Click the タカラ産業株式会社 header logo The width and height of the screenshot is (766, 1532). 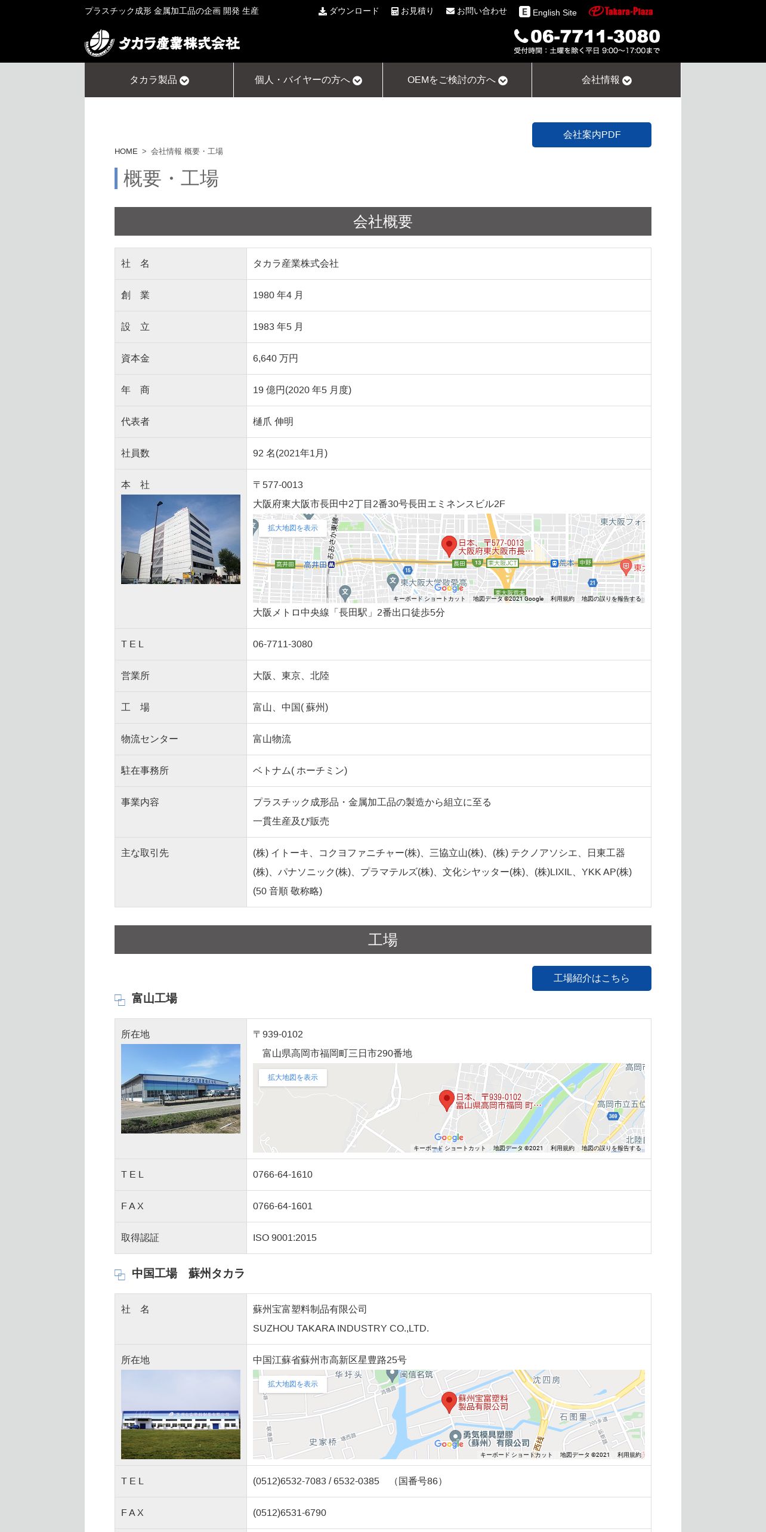click(162, 43)
